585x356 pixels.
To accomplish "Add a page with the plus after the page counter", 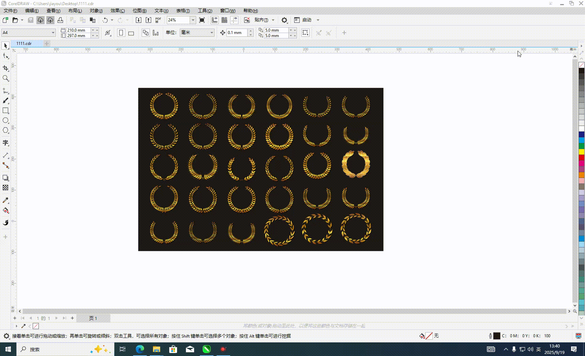I will pyautogui.click(x=72, y=318).
